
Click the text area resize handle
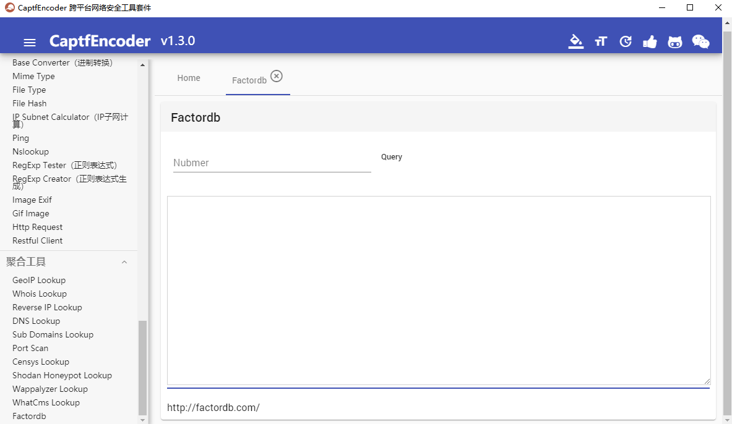click(707, 381)
